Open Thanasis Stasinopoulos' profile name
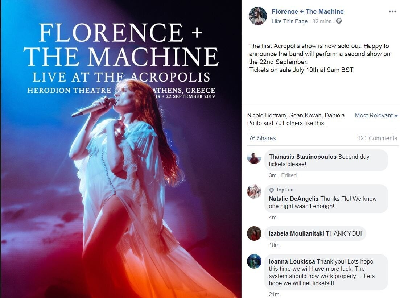The image size is (400, 298). click(303, 157)
